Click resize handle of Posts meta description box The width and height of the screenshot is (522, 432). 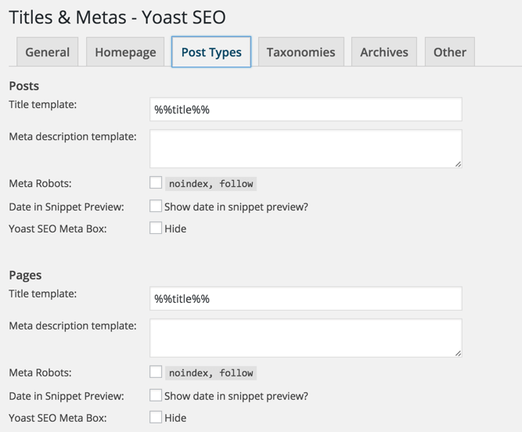pyautogui.click(x=458, y=164)
